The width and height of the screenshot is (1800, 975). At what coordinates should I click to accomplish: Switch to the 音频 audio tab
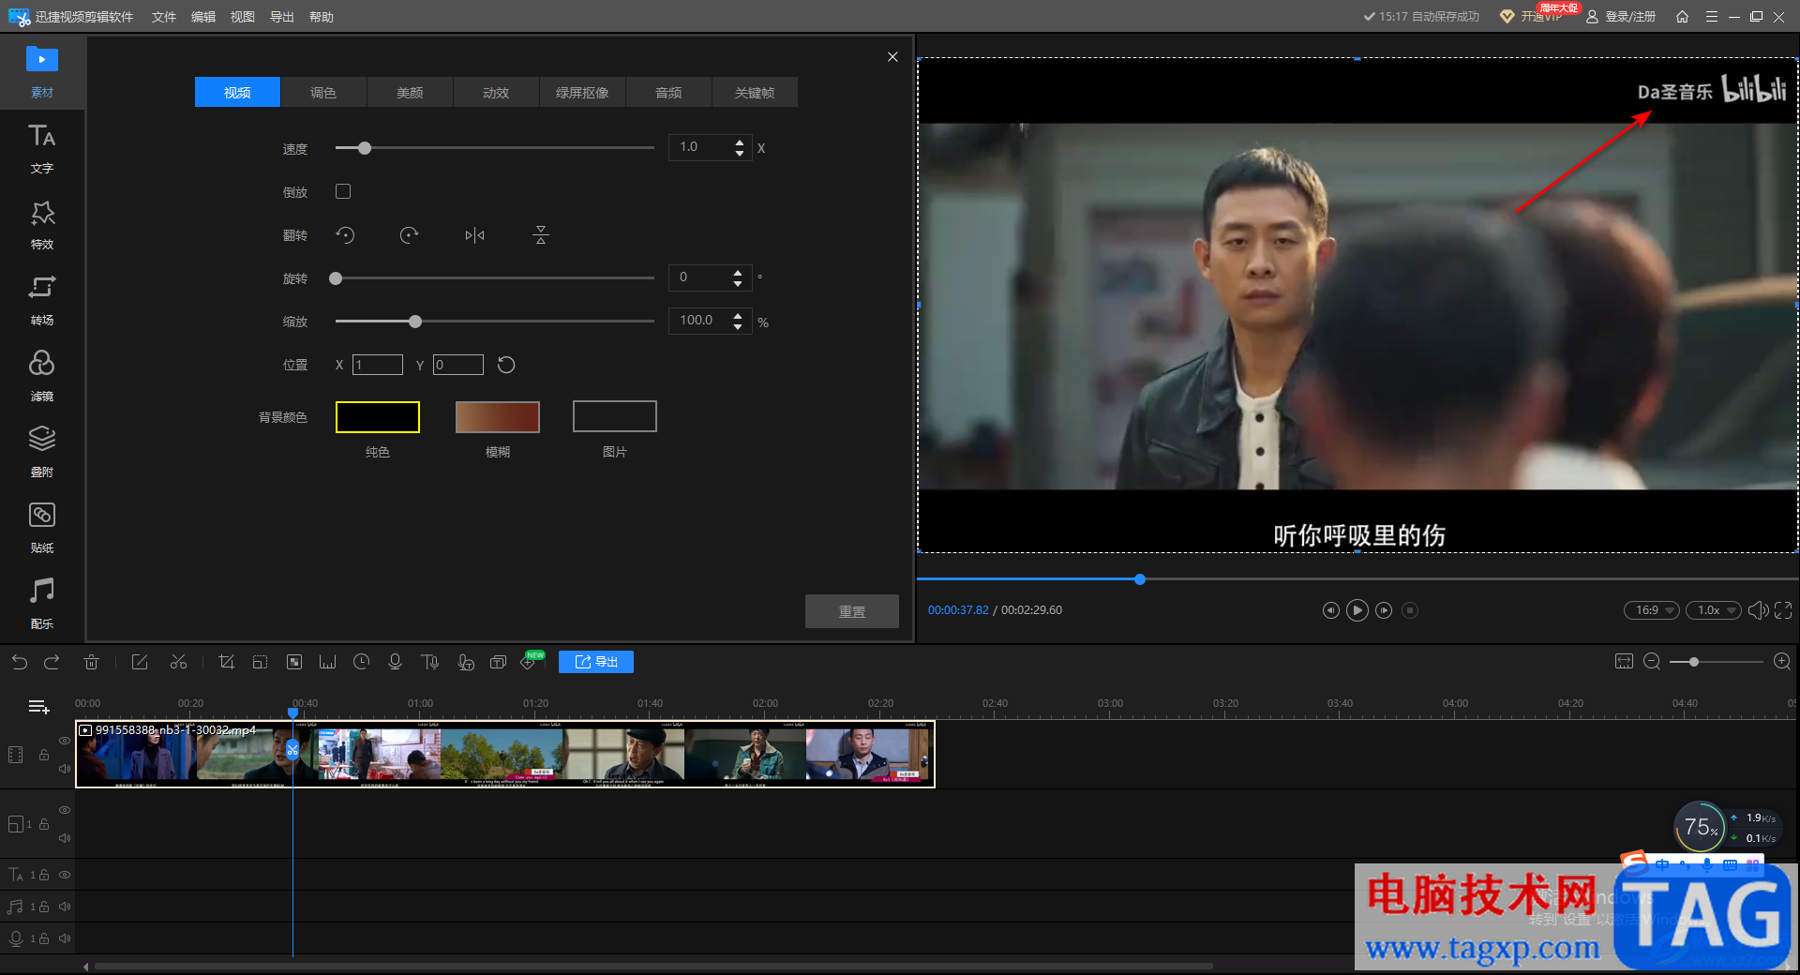point(668,92)
